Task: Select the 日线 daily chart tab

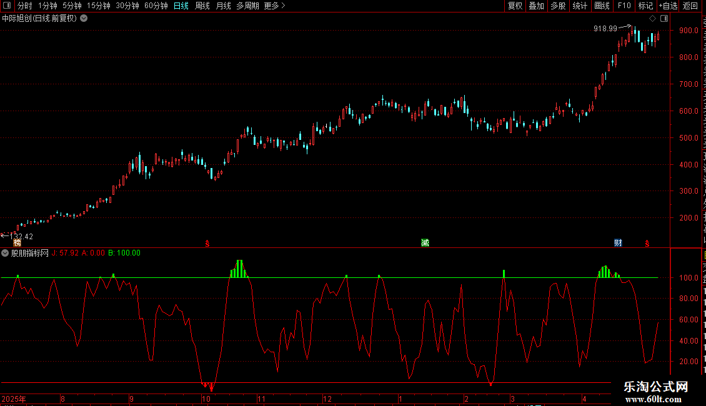Action: 181,6
